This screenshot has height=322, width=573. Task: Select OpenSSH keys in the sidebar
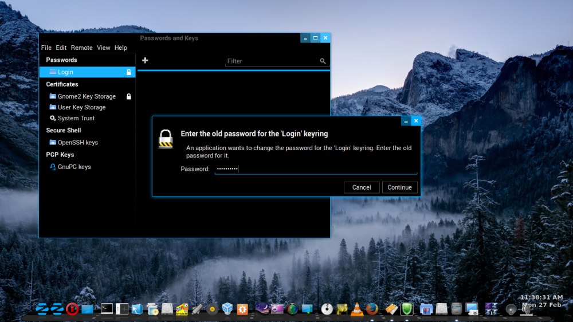point(77,142)
